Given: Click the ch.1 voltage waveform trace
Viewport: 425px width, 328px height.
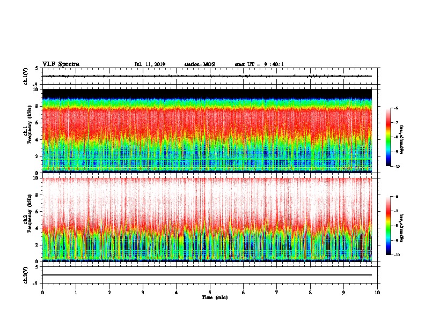Looking at the screenshot, I should point(207,76).
